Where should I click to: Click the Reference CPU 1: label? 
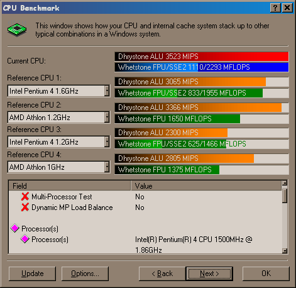(35, 78)
